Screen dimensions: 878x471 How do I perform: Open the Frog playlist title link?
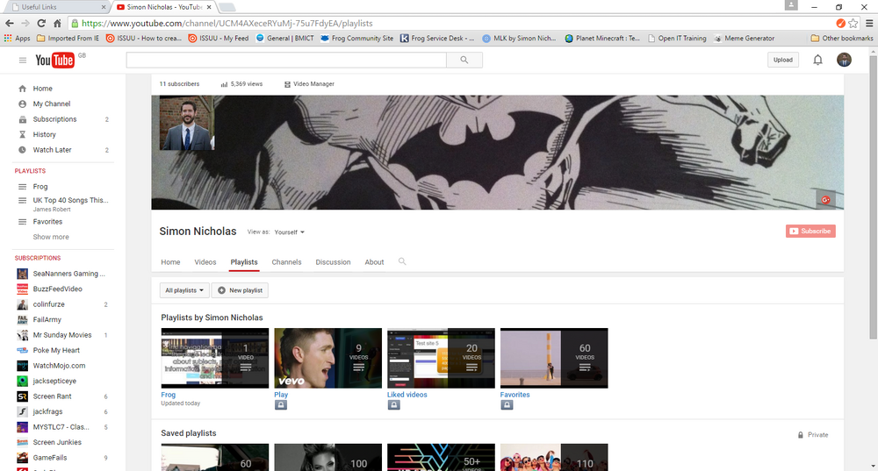tap(168, 395)
